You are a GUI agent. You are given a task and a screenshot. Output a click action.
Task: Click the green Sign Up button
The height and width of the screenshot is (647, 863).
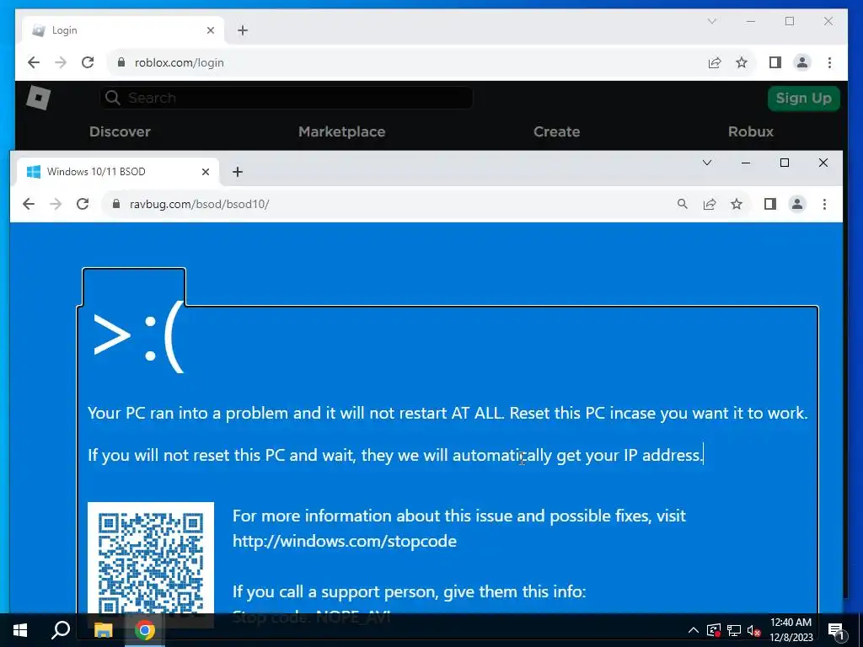(803, 98)
